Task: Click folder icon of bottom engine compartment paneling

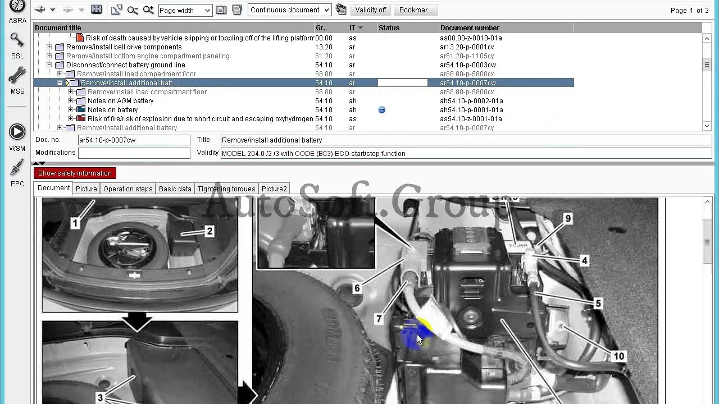Action: tap(60, 56)
